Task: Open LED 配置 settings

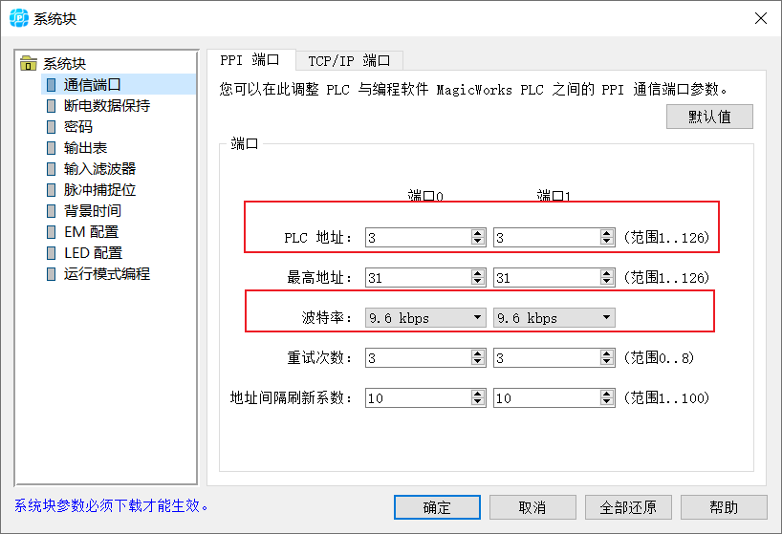Action: pyautogui.click(x=94, y=252)
